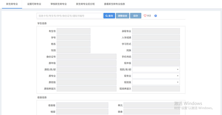Open the blue question mark help icon
This screenshot has height=115, width=222.
click(x=156, y=16)
